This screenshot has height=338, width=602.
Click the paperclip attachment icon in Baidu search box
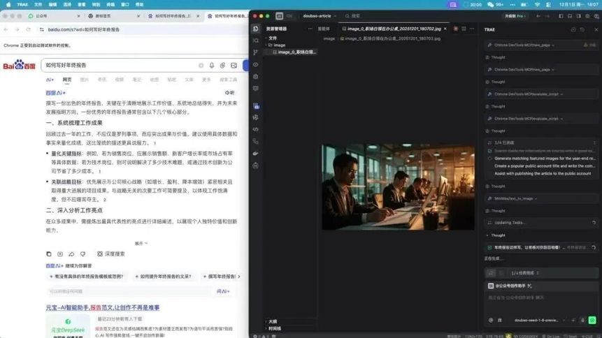pyautogui.click(x=222, y=65)
